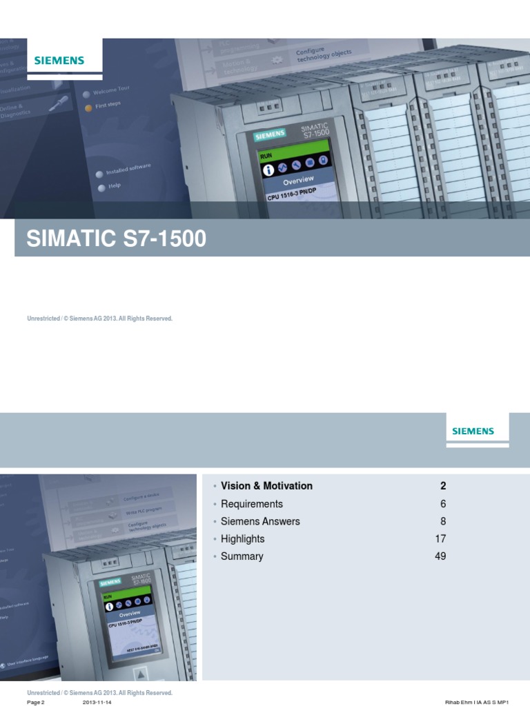The width and height of the screenshot is (530, 706).
Task: Click the Page 2 footer label
Action: click(x=36, y=703)
